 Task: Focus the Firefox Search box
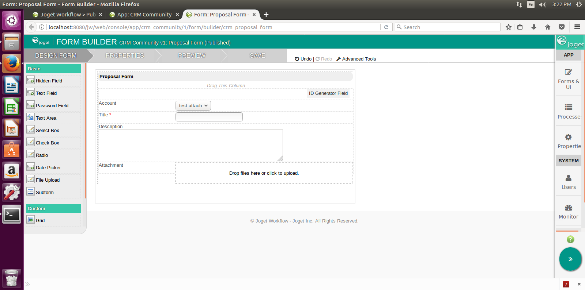(448, 27)
